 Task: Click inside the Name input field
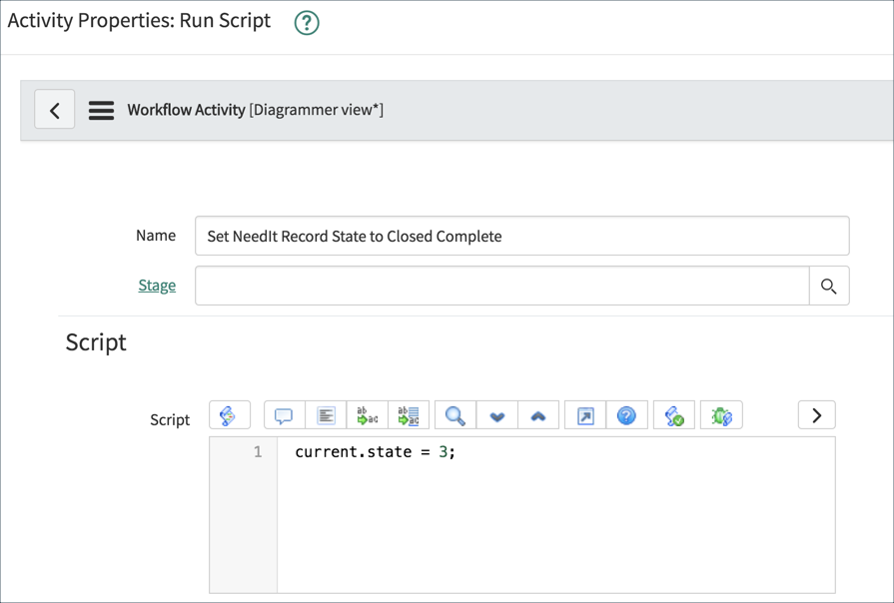coord(521,236)
